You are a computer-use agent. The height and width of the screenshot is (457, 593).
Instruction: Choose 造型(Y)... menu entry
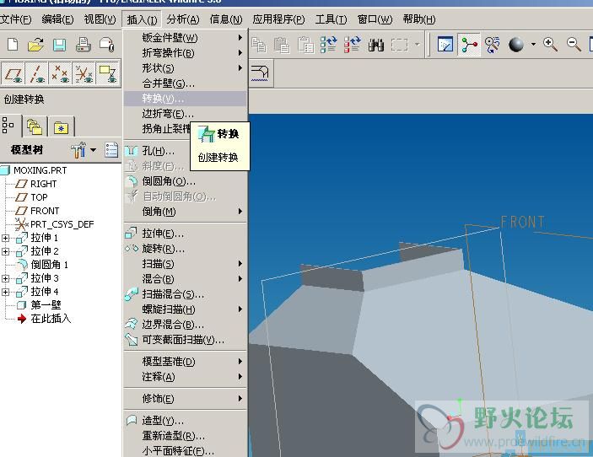point(186,421)
